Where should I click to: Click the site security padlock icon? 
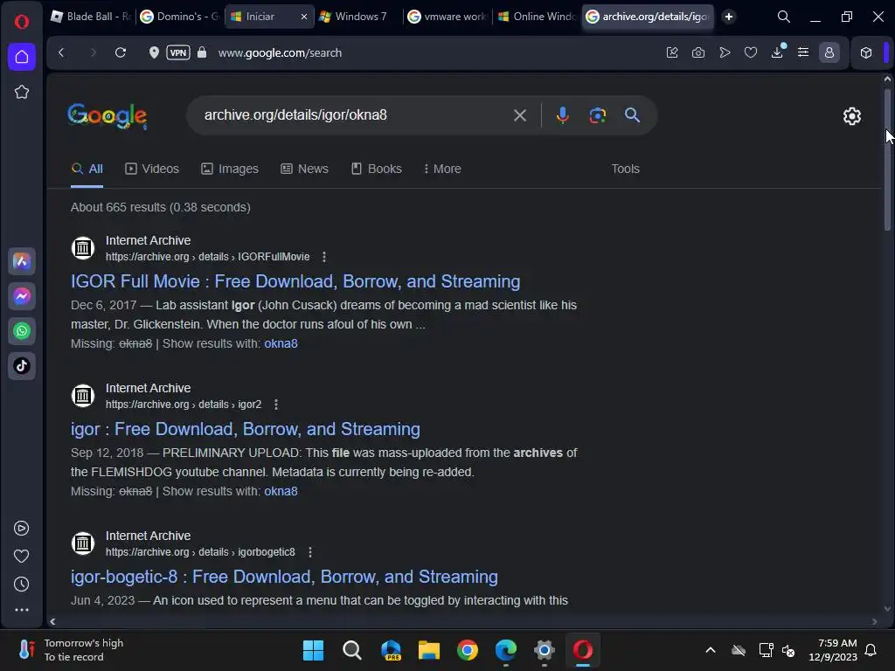click(202, 52)
